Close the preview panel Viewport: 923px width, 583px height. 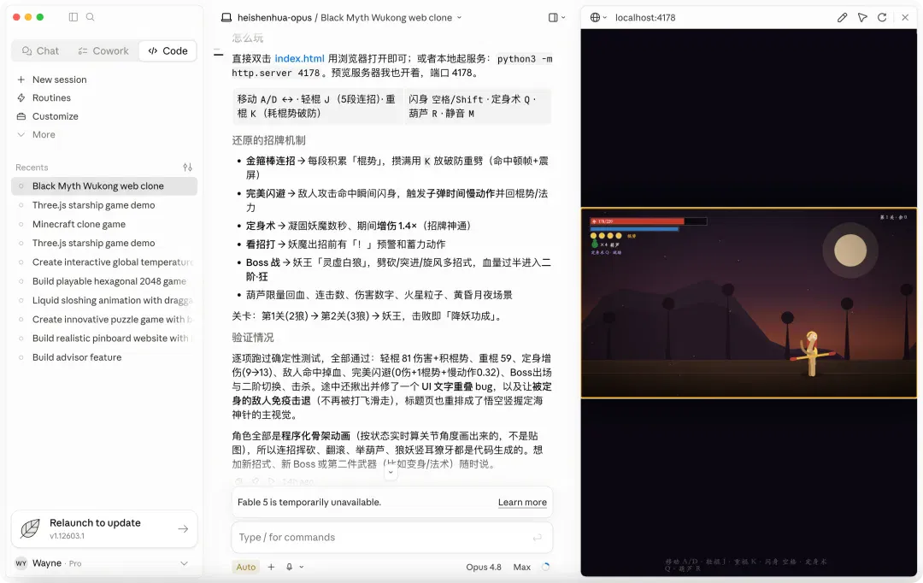point(905,18)
